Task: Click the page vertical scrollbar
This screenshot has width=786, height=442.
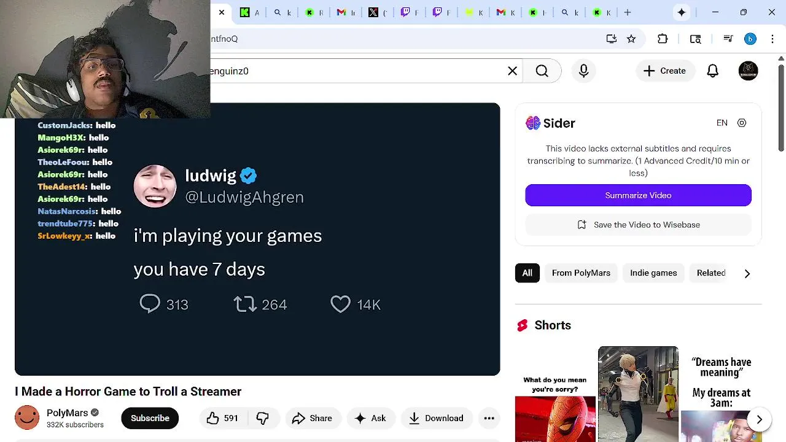Action: (781, 246)
